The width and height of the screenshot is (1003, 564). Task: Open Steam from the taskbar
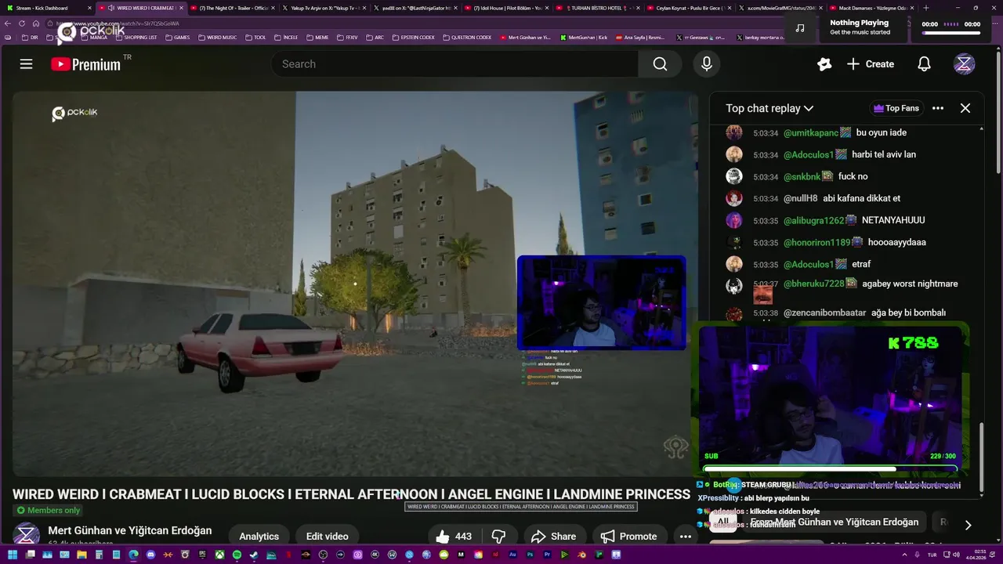[x=254, y=555]
